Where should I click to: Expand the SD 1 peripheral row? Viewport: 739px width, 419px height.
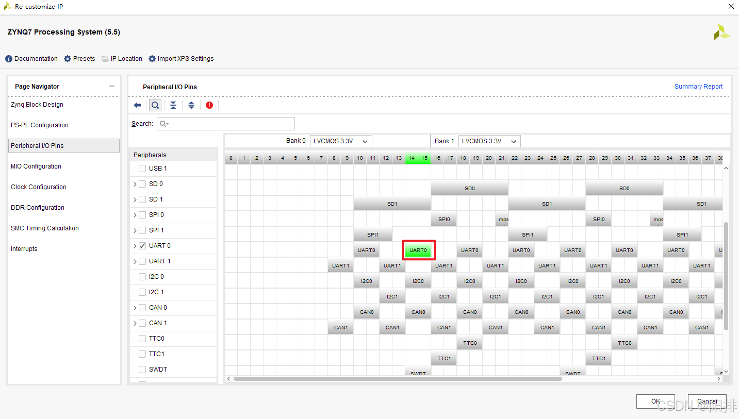click(135, 199)
